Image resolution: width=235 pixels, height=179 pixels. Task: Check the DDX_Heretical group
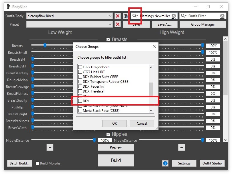[x=80, y=91]
